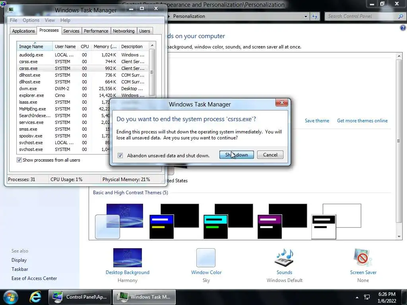Open Desktop Background settings icon

[x=128, y=257]
